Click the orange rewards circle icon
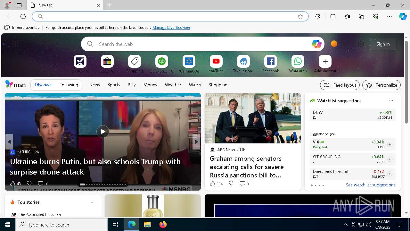410x231 pixels. (x=334, y=44)
